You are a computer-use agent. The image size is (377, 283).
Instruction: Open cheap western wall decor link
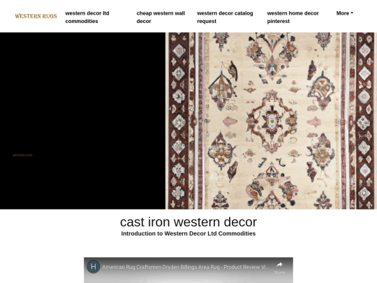coord(161,17)
